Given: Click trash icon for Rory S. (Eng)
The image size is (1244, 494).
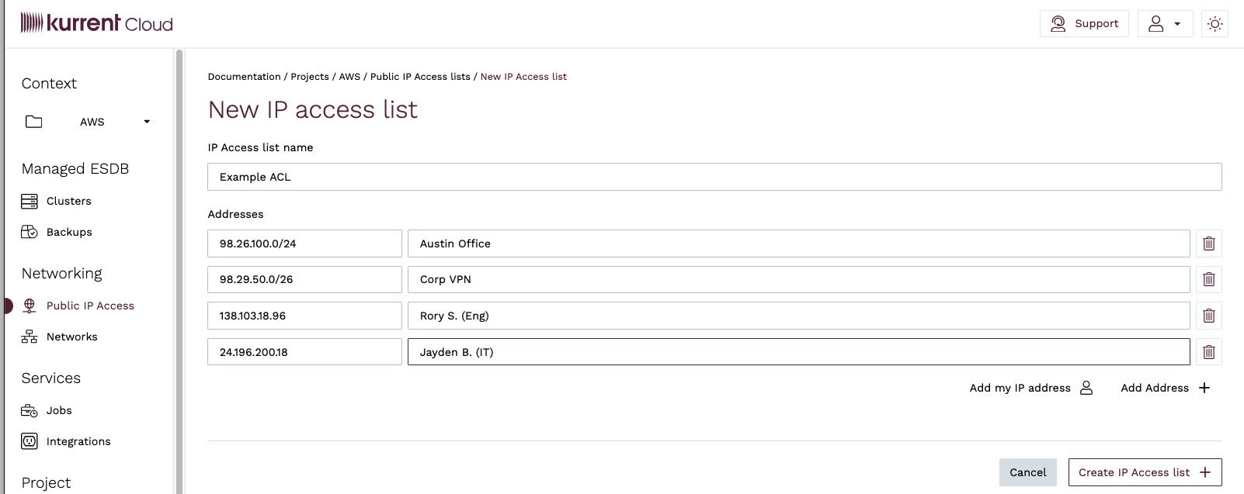Looking at the screenshot, I should click(x=1208, y=316).
